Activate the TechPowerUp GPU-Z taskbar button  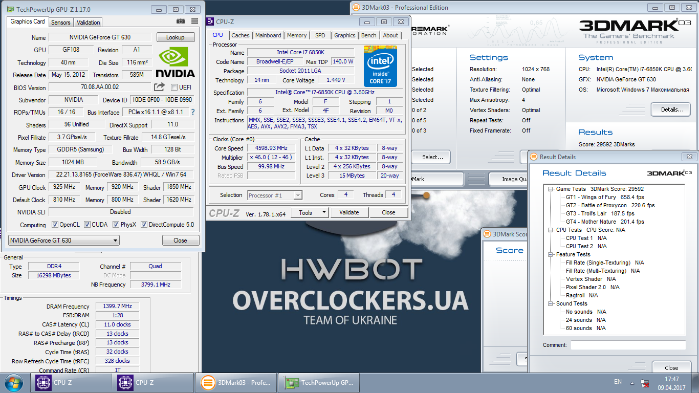(x=318, y=383)
